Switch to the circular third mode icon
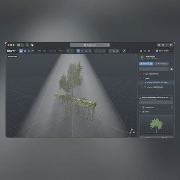Screen dimensions: 180x180 tap(29, 51)
